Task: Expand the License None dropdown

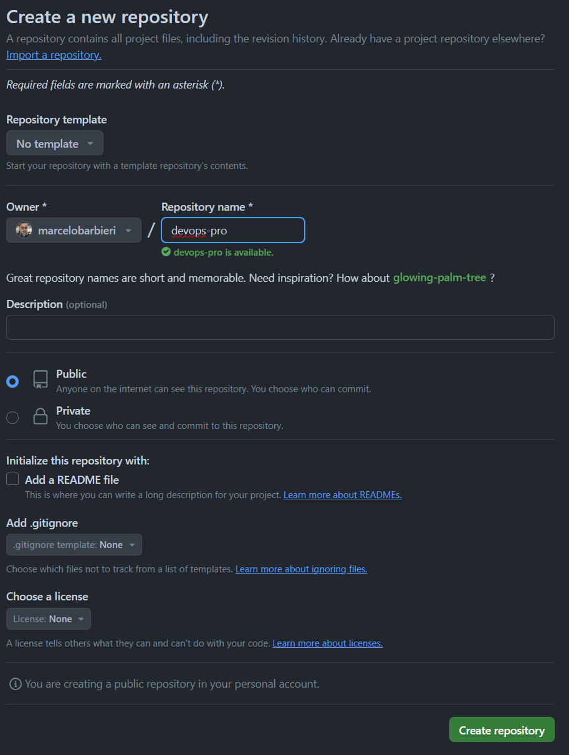Action: pyautogui.click(x=49, y=618)
